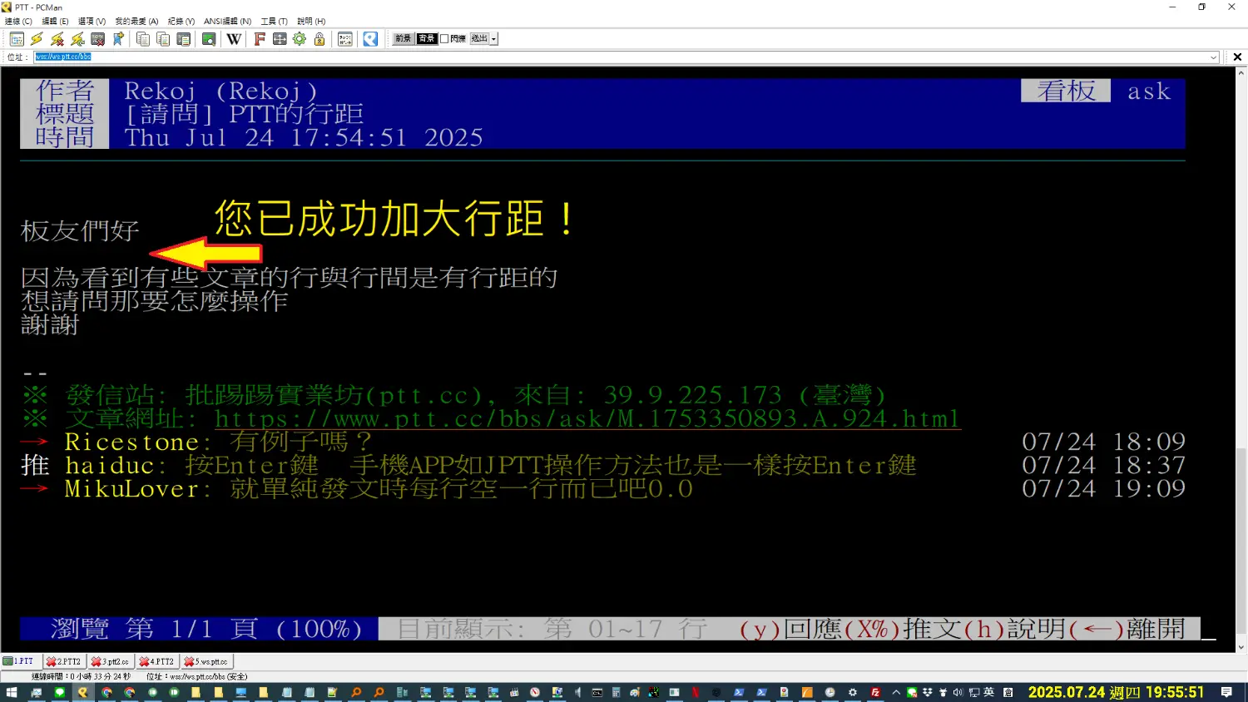Viewport: 1248px width, 702px height.
Task: Open the Netflix icon in taskbar
Action: (x=695, y=692)
